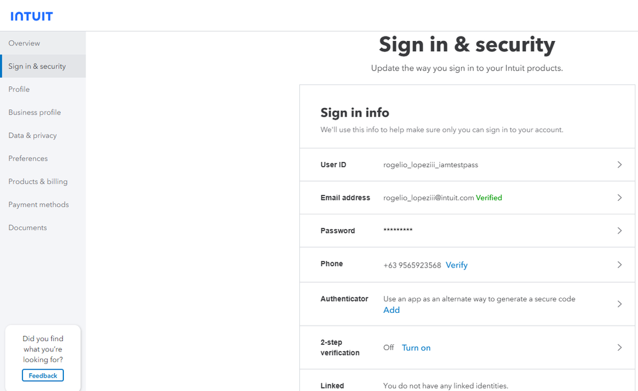Open the Preferences section
The height and width of the screenshot is (391, 638).
[27, 158]
